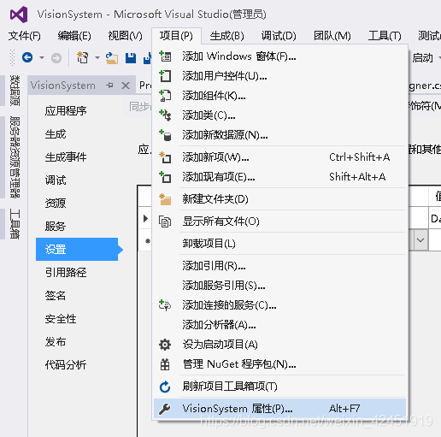Screen dimensions: 441x437
Task: Open the 文件(F) menu
Action: click(25, 36)
